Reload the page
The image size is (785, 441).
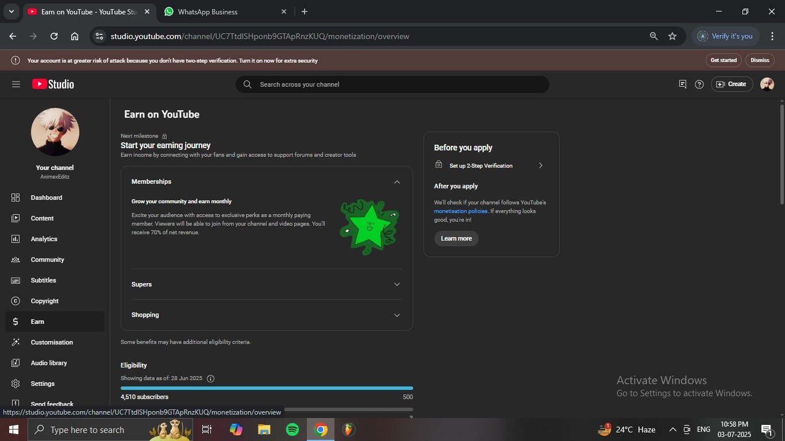tap(54, 36)
